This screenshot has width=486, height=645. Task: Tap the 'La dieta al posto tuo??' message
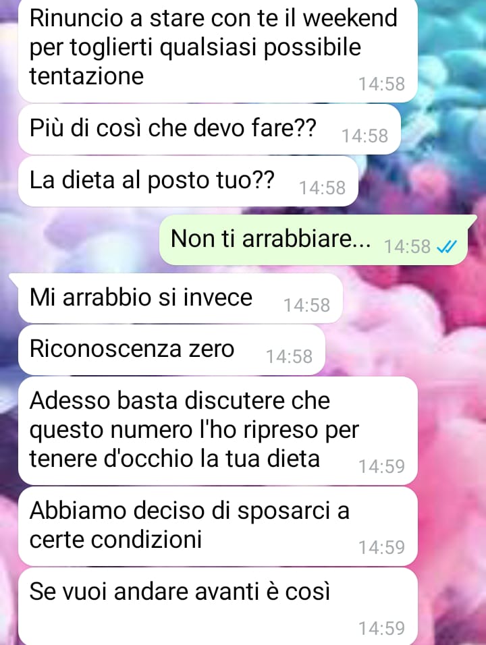188,181
